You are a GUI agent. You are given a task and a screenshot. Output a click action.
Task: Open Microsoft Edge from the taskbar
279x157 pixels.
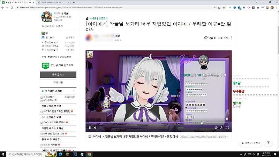60,154
